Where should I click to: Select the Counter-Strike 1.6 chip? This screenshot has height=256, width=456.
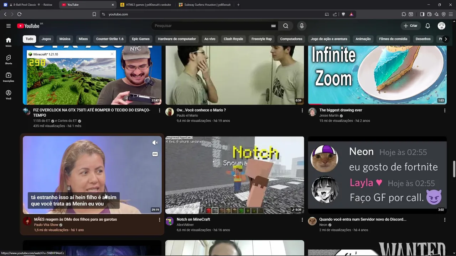tap(110, 39)
